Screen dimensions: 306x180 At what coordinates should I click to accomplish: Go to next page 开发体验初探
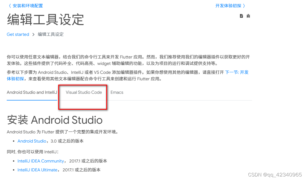(230, 6)
